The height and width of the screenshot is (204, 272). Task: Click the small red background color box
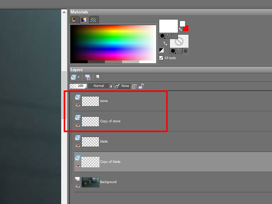tap(186, 29)
